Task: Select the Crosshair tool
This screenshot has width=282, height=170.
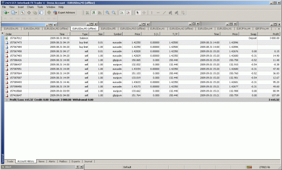Action: pyautogui.click(x=144, y=13)
